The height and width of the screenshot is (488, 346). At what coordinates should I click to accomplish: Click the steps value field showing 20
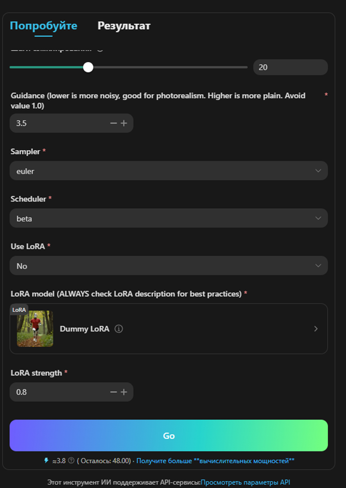[290, 67]
